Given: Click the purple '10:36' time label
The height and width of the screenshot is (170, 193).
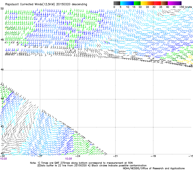Looking at the screenshot, I should click(x=68, y=159).
